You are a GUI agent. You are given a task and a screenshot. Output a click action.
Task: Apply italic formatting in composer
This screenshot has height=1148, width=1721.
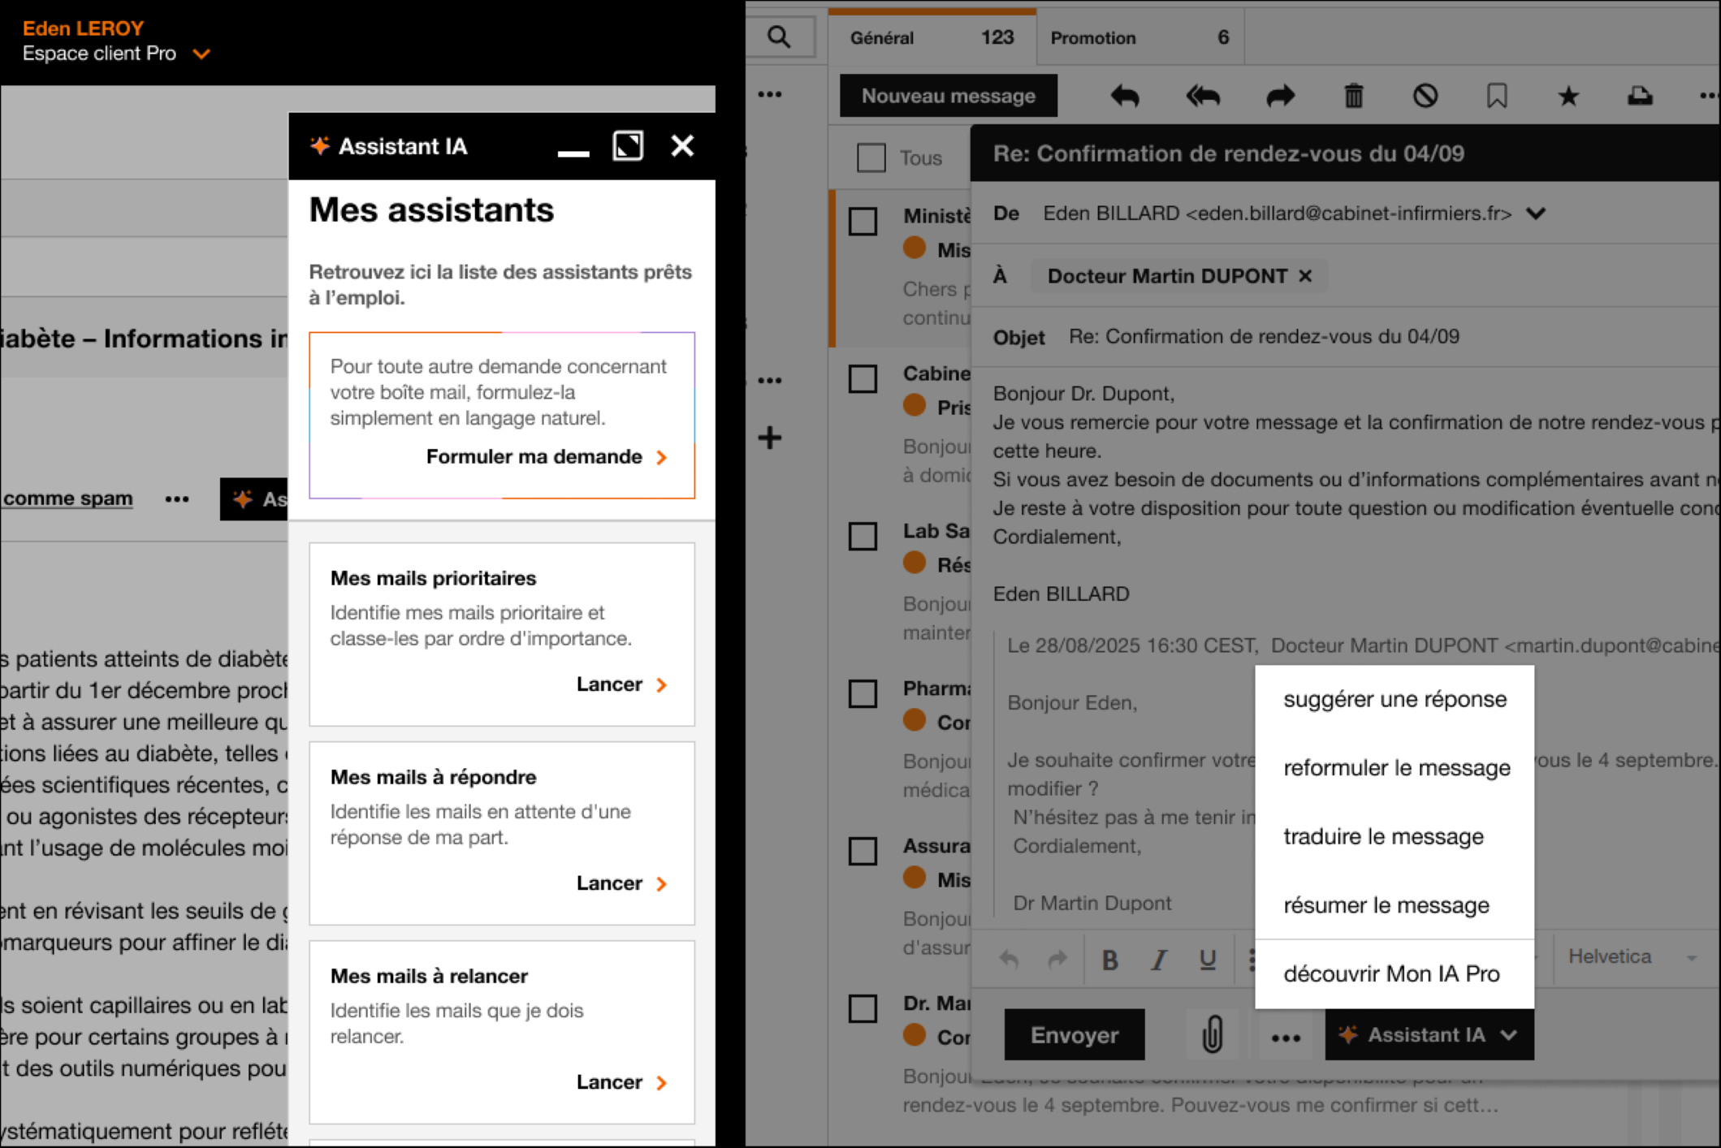tap(1159, 960)
